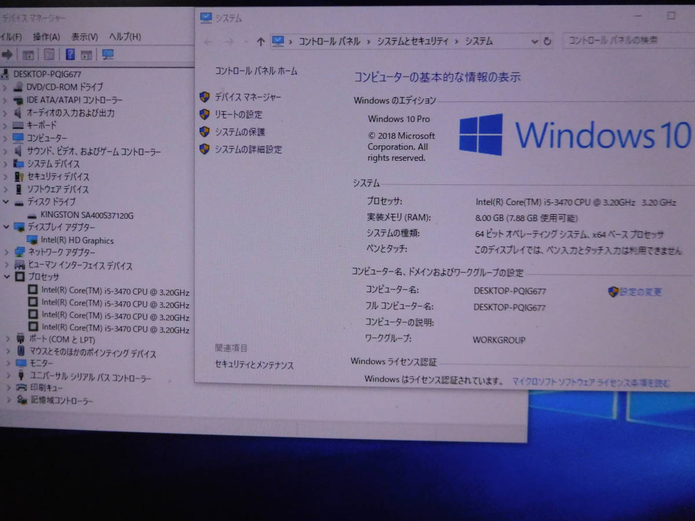Click the audio input/output speaker icon
Screen dimensions: 695x521
(x=18, y=113)
